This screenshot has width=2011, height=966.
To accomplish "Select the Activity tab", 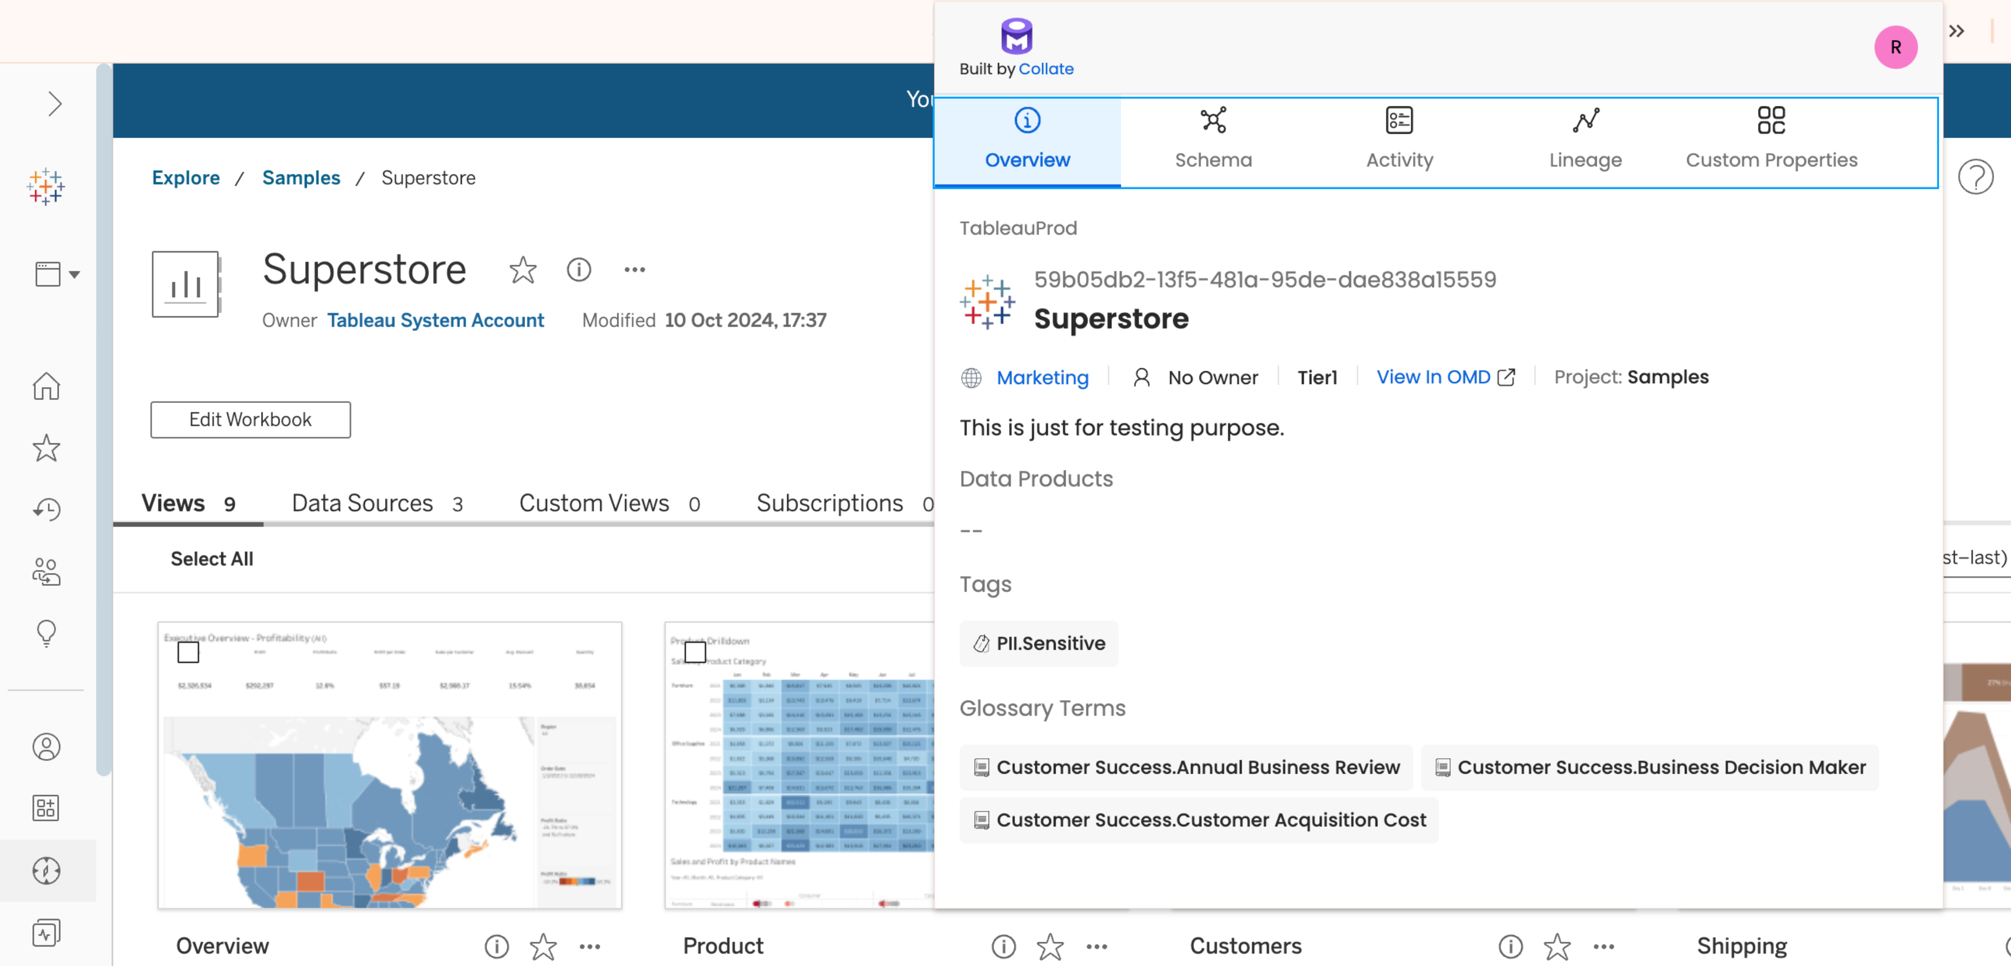I will point(1400,141).
